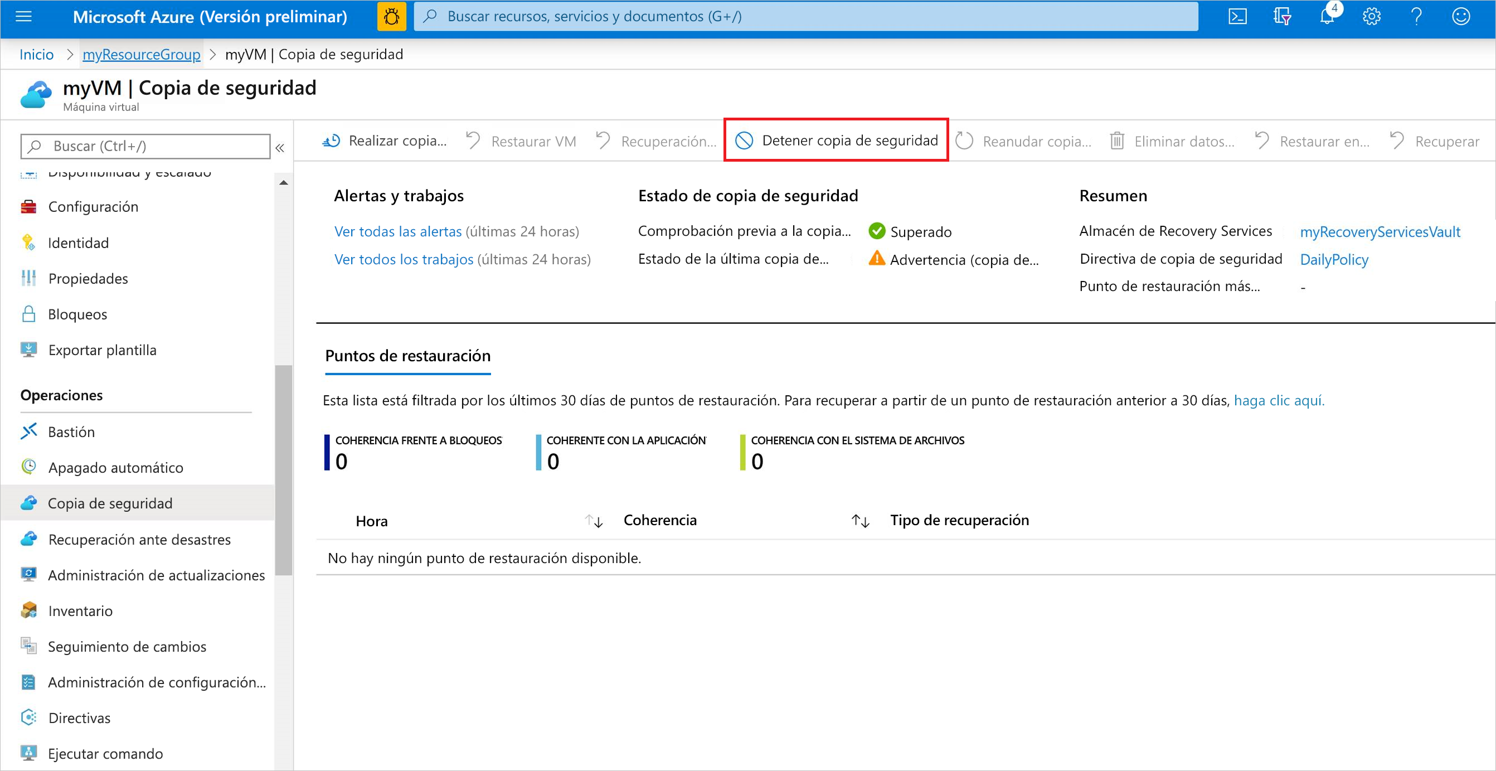Click Restaurar VM toolbar button
Image resolution: width=1496 pixels, height=771 pixels.
[x=521, y=140]
